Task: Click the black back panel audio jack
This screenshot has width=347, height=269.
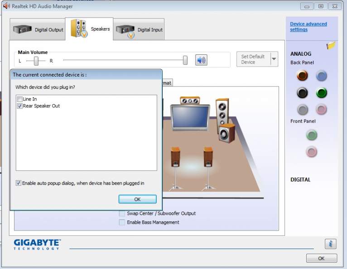Action: pyautogui.click(x=302, y=93)
